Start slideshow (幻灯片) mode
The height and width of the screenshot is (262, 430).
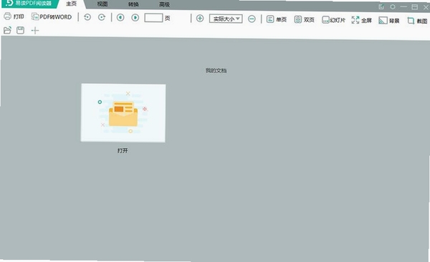coord(333,20)
